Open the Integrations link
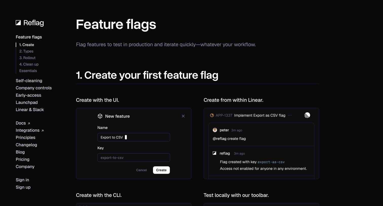 [28, 130]
